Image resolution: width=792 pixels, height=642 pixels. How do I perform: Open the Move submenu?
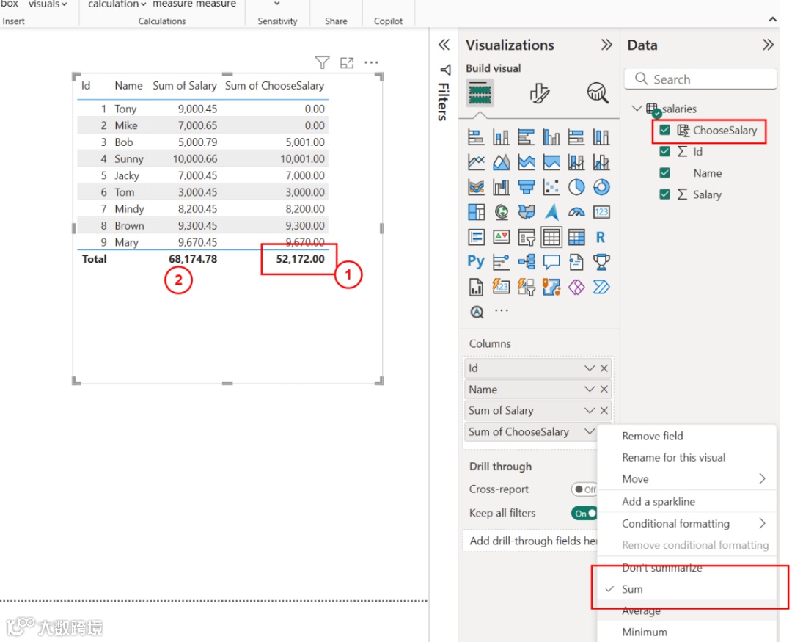click(687, 478)
